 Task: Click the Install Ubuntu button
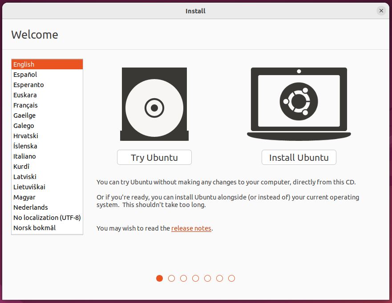tap(299, 157)
